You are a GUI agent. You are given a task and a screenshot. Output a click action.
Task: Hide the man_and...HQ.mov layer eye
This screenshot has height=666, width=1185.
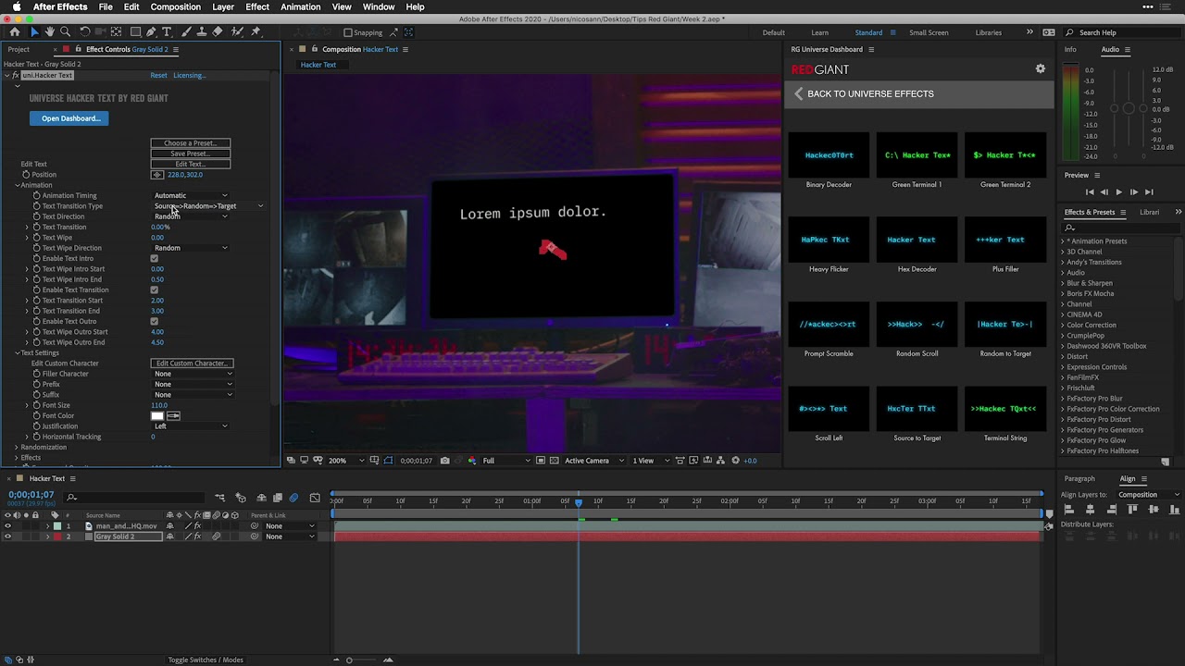8,526
